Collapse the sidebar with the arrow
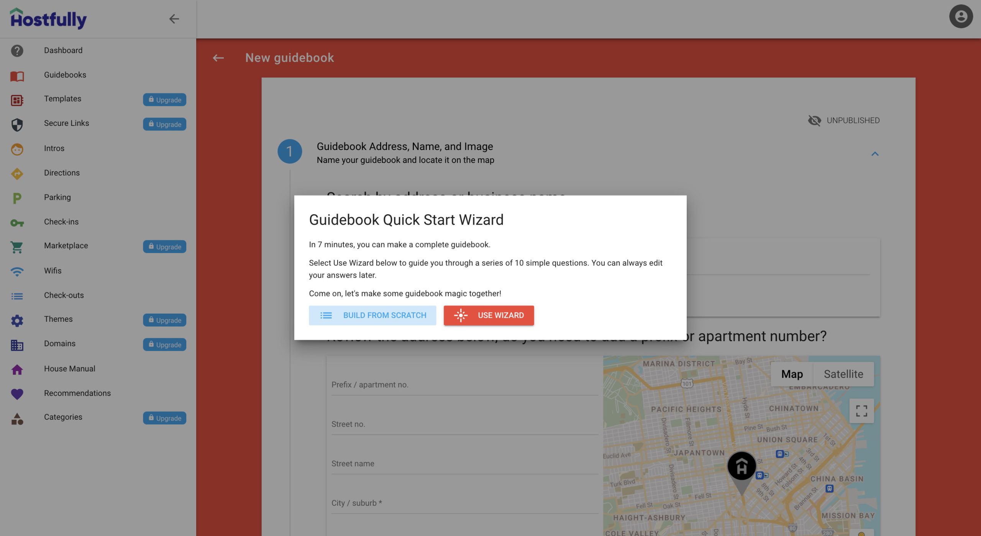 pos(175,19)
